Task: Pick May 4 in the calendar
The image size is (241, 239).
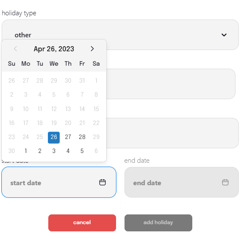Action: point(68,151)
